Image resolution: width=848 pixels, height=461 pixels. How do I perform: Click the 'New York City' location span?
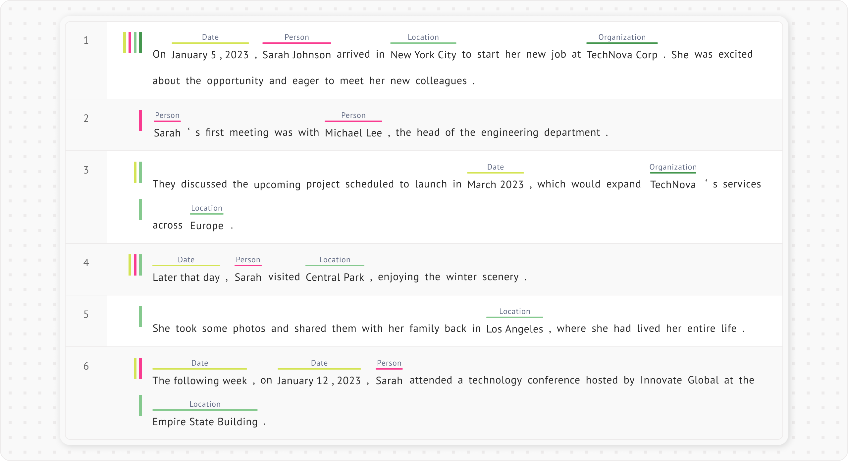[423, 55]
